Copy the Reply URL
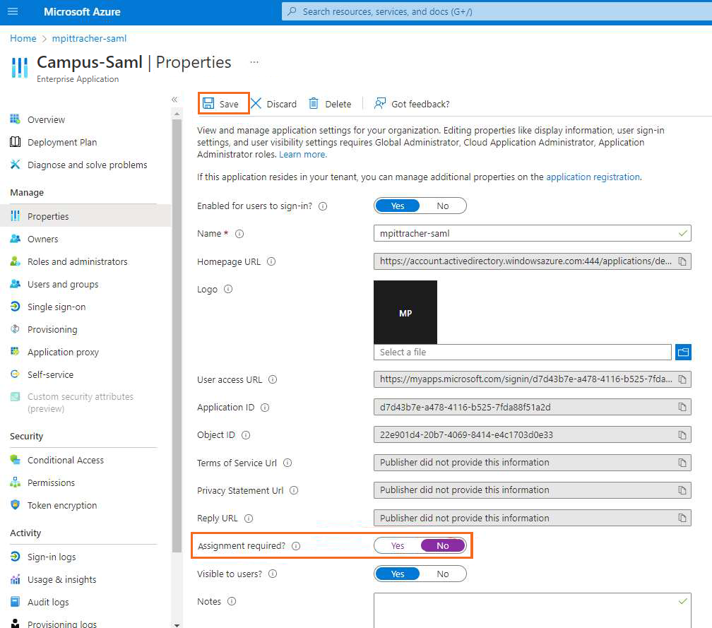This screenshot has width=712, height=628. tap(682, 518)
